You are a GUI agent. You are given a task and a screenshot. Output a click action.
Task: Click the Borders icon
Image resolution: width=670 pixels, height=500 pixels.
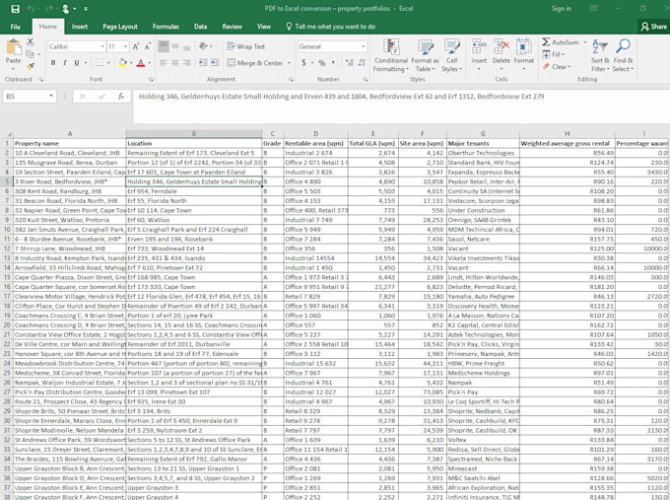pyautogui.click(x=100, y=63)
